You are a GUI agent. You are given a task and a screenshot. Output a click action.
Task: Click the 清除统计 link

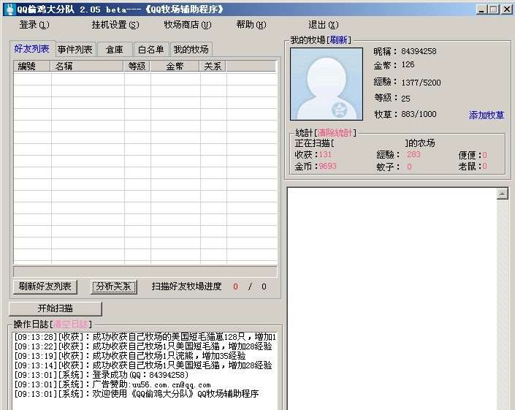tap(335, 133)
